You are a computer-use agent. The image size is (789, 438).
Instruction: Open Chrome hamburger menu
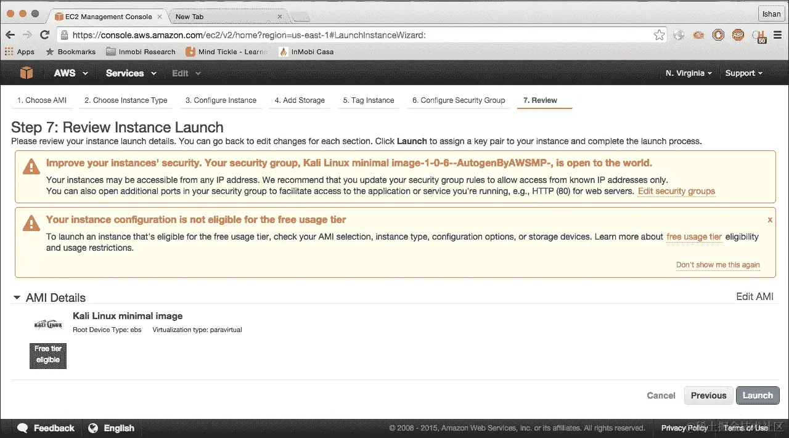pyautogui.click(x=777, y=35)
